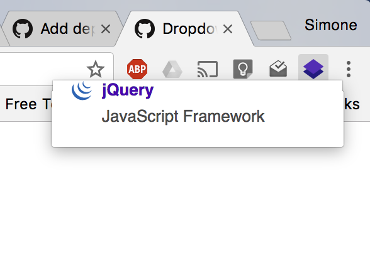This screenshot has width=370, height=260.
Task: Select the 'Dropdo' GitHub tab
Action: point(184,29)
